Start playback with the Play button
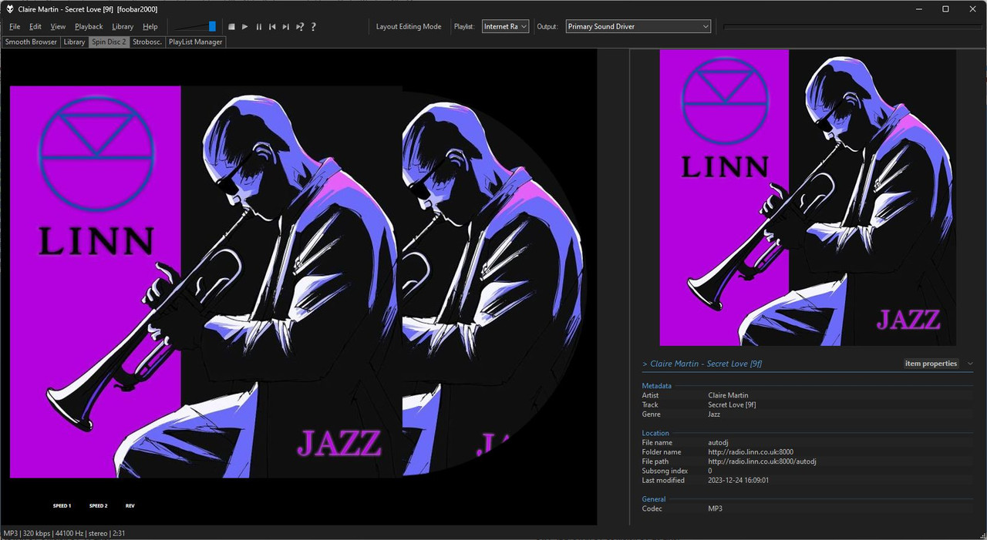Screen dimensions: 987x540 click(x=245, y=26)
